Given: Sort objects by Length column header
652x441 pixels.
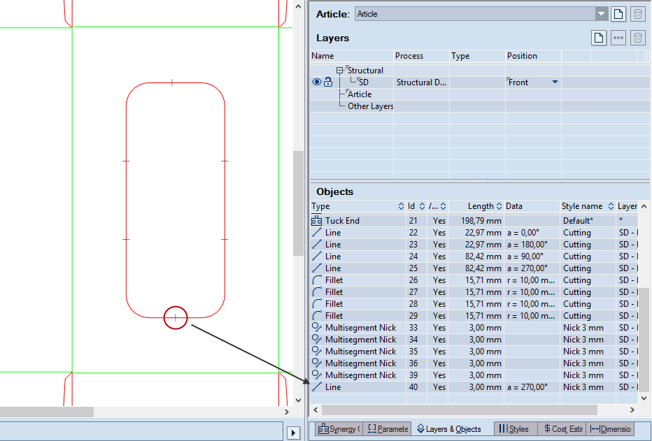Looking at the screenshot, I should coord(481,206).
